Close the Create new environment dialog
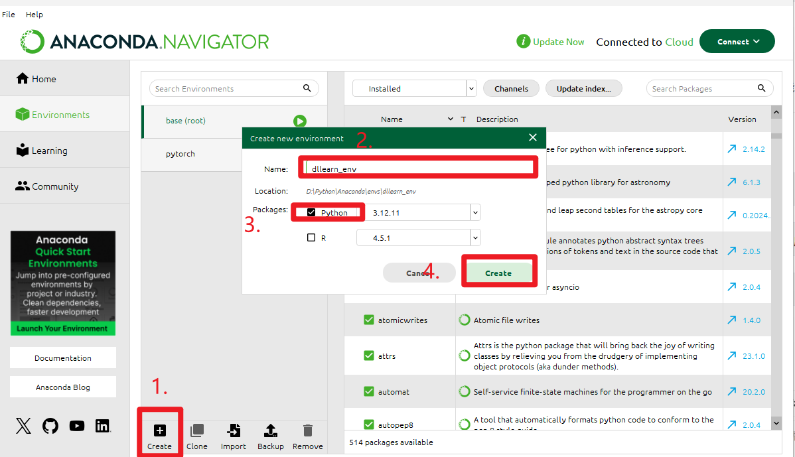 point(532,137)
